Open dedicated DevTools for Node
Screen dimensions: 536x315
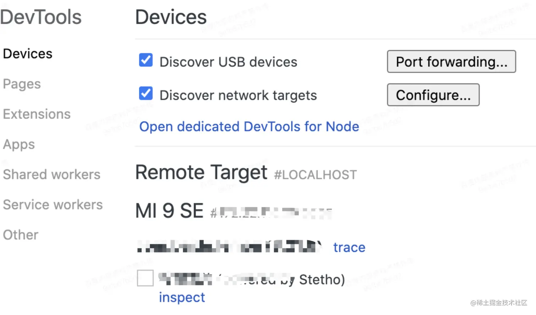click(x=249, y=126)
